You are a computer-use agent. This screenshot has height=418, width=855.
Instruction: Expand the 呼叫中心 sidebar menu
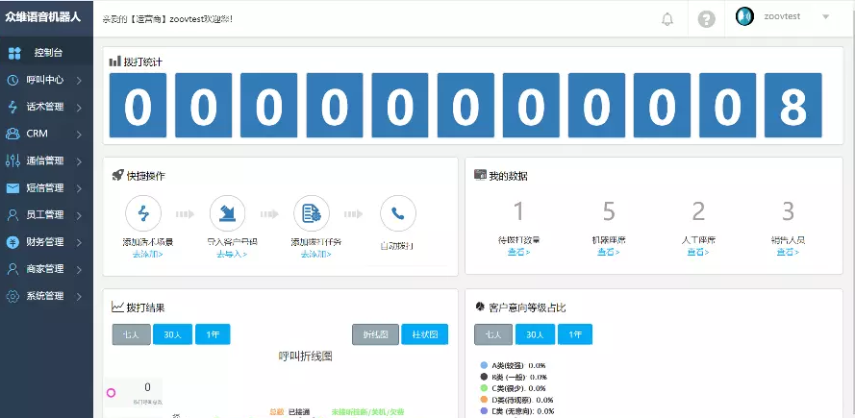(x=45, y=80)
